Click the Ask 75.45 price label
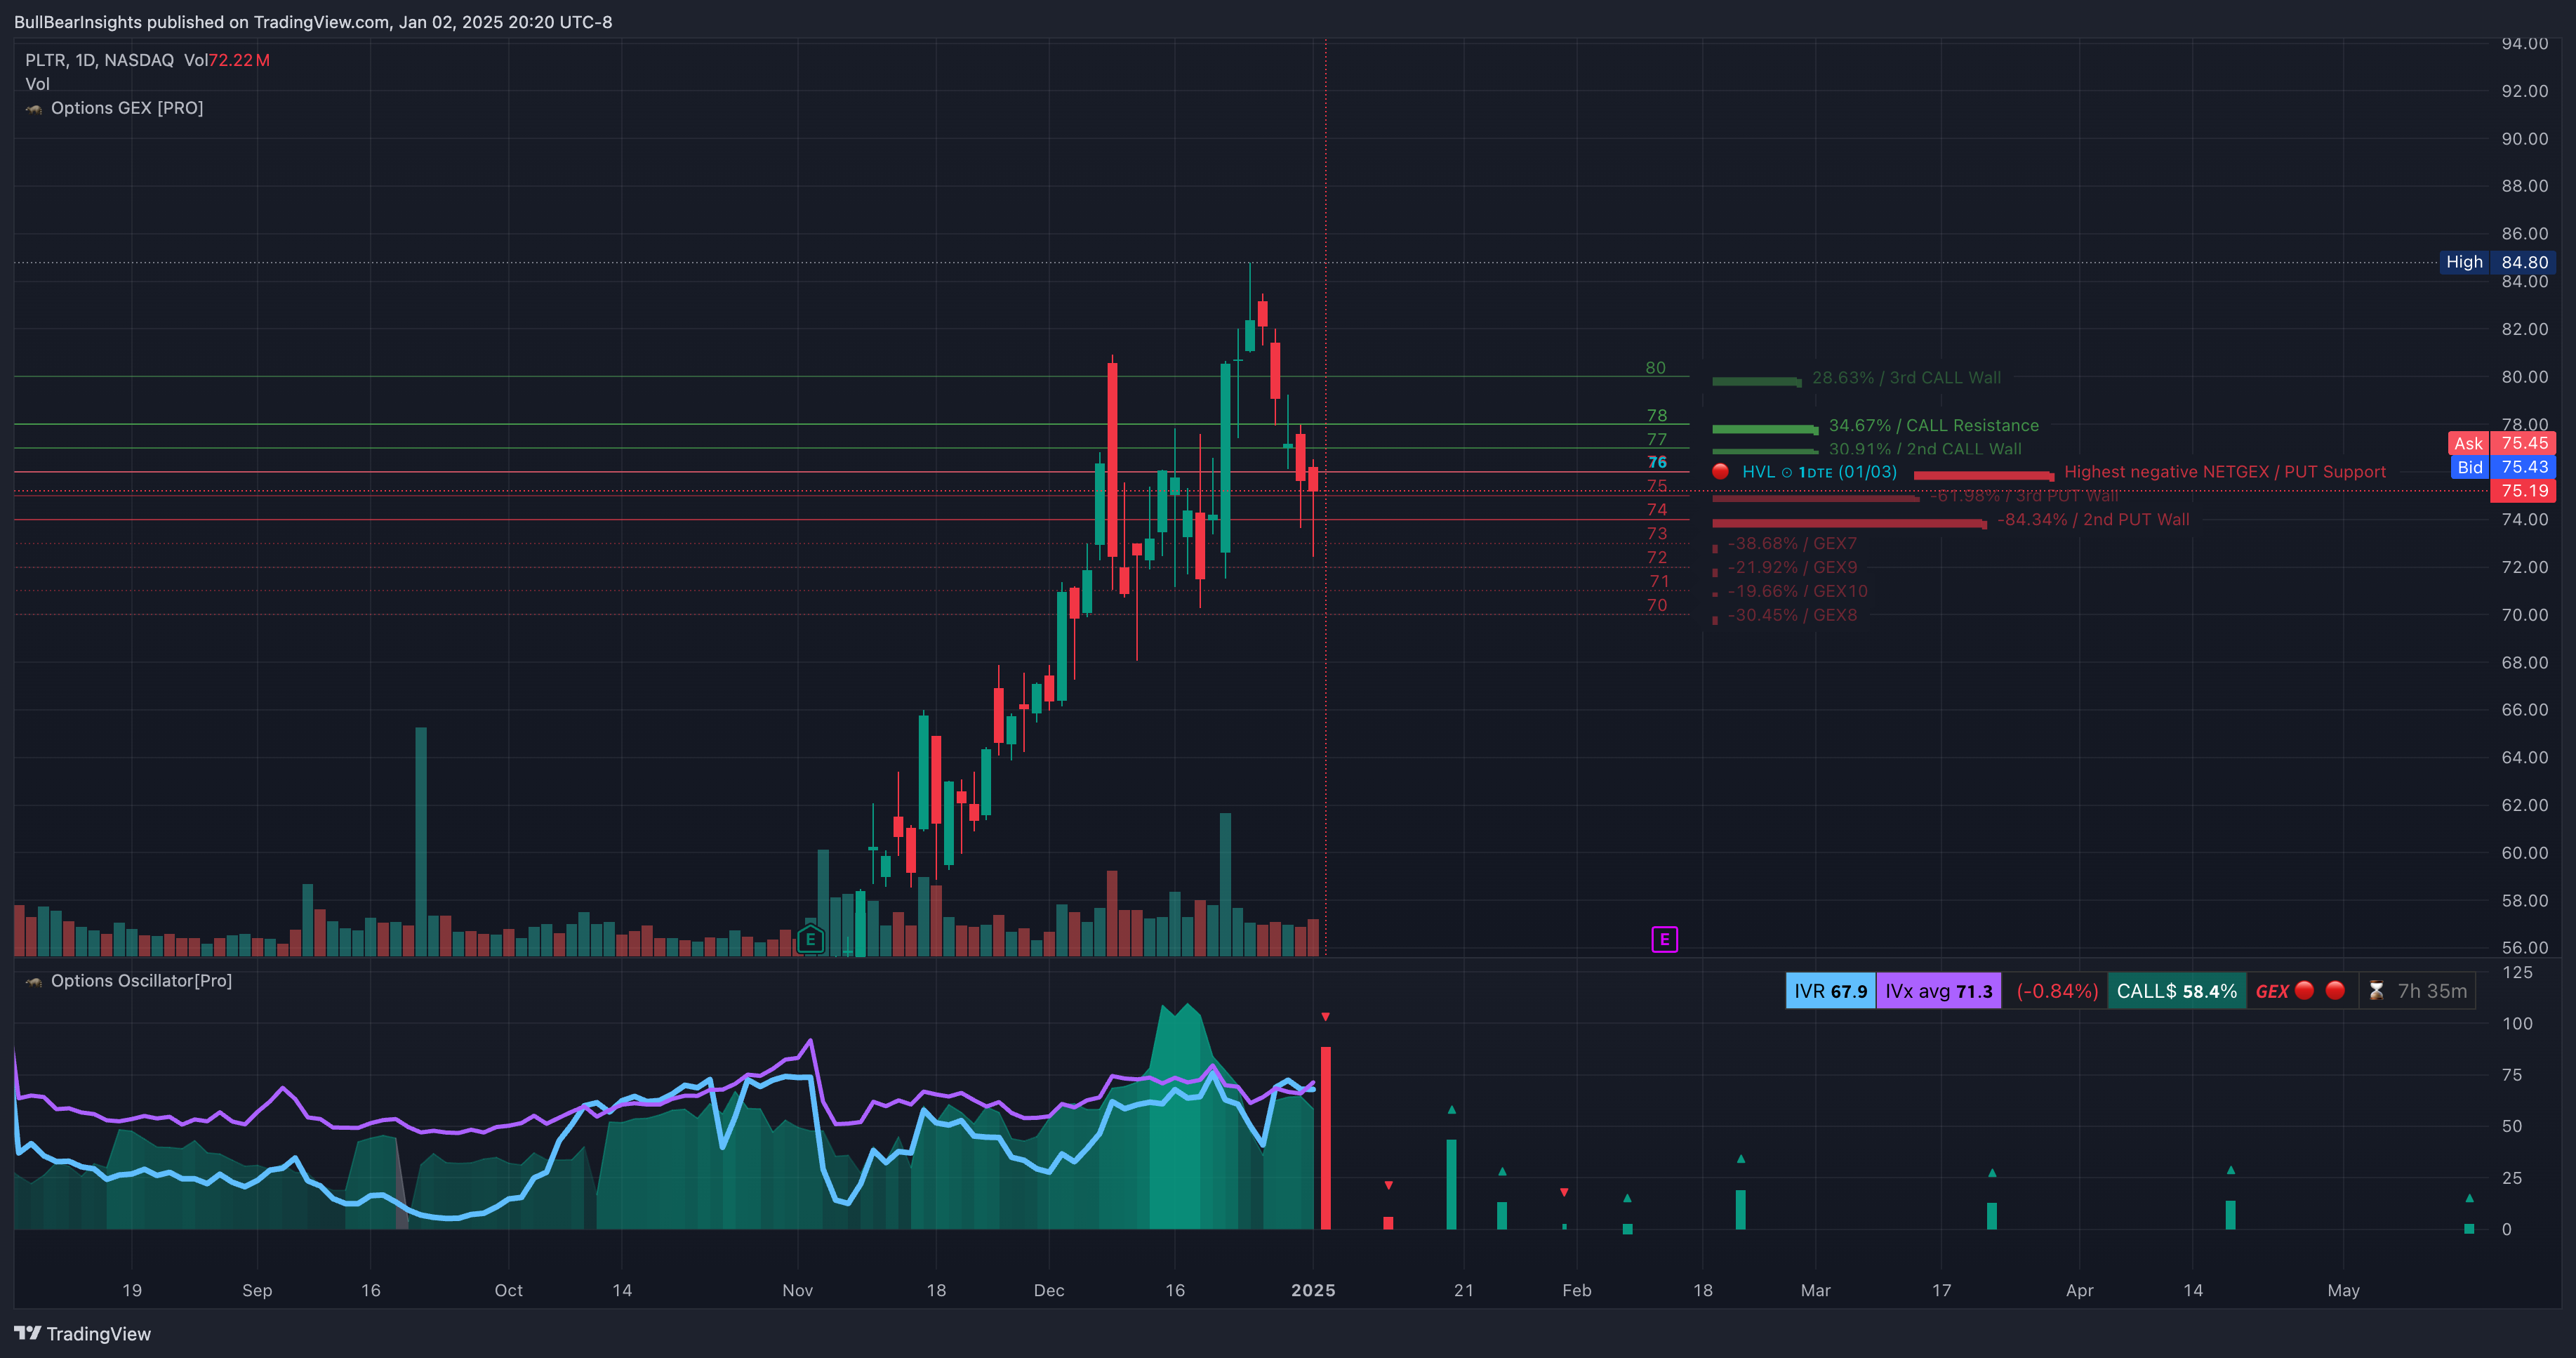Image resolution: width=2576 pixels, height=1358 pixels. (x=2502, y=443)
